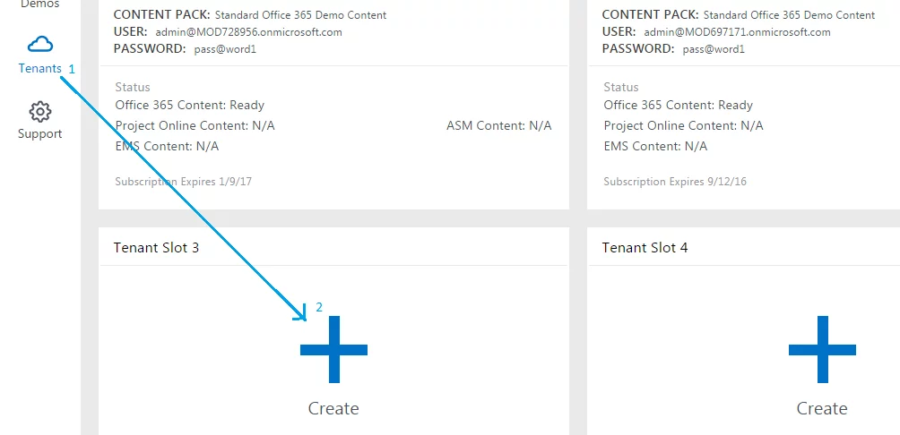Click the password value under admin@MOD697171

pyautogui.click(x=714, y=49)
